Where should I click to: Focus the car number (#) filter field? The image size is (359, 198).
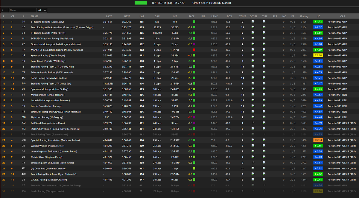click(5, 10)
